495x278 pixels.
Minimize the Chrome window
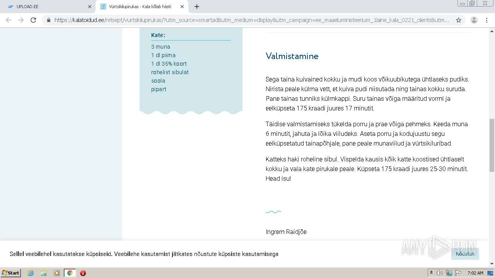coord(462,3)
